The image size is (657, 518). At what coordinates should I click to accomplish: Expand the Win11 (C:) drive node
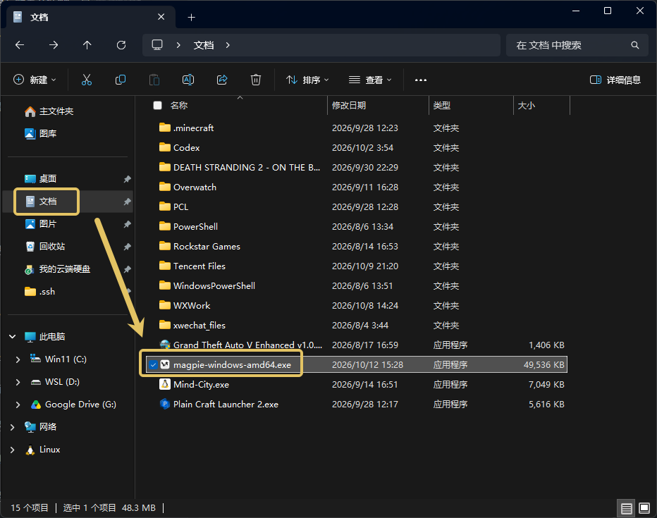tap(18, 359)
